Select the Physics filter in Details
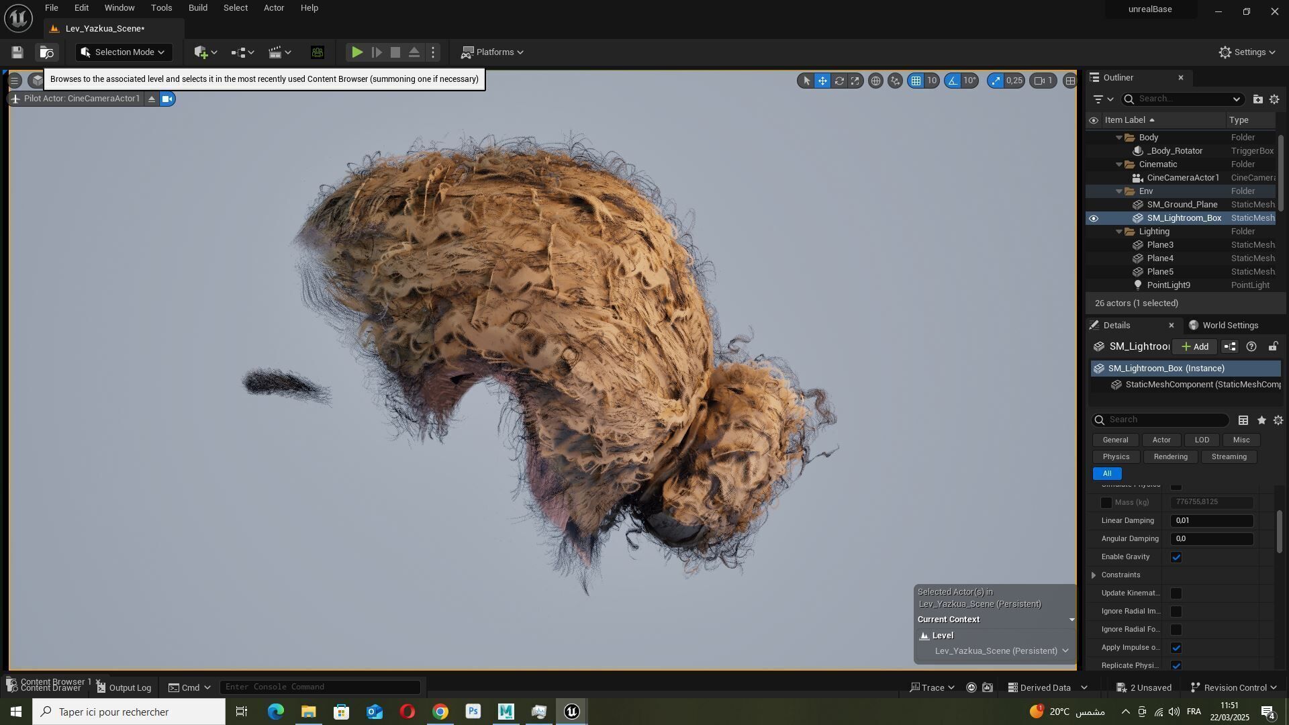Image resolution: width=1289 pixels, height=725 pixels. pyautogui.click(x=1116, y=457)
